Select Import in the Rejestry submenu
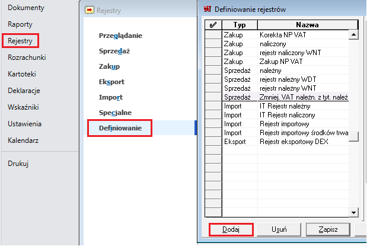 tap(111, 97)
